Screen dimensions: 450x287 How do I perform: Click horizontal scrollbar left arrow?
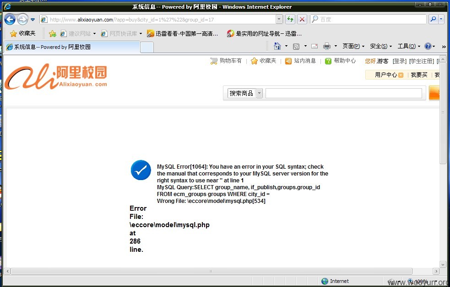tap(7, 271)
